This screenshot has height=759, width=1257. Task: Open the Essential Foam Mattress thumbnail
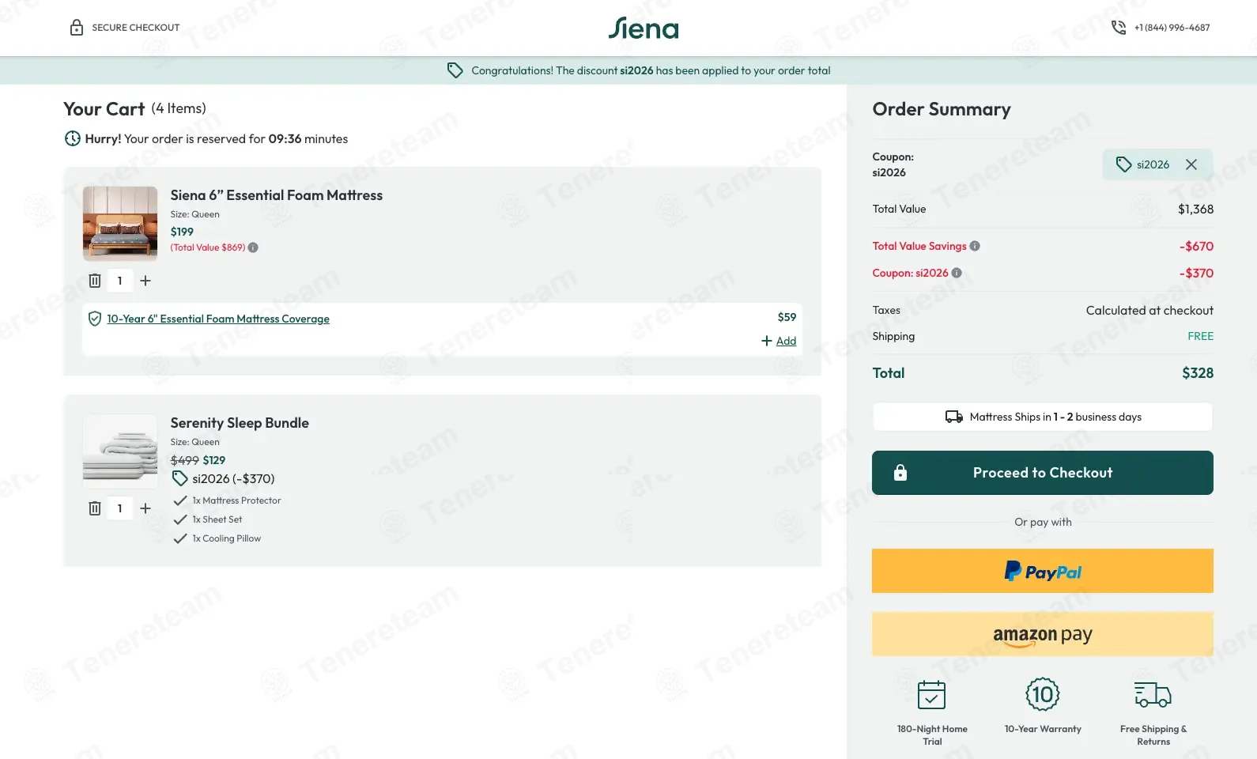tap(120, 224)
